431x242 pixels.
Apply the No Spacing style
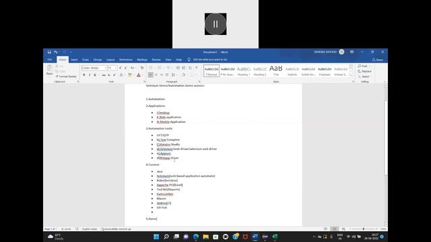point(228,71)
